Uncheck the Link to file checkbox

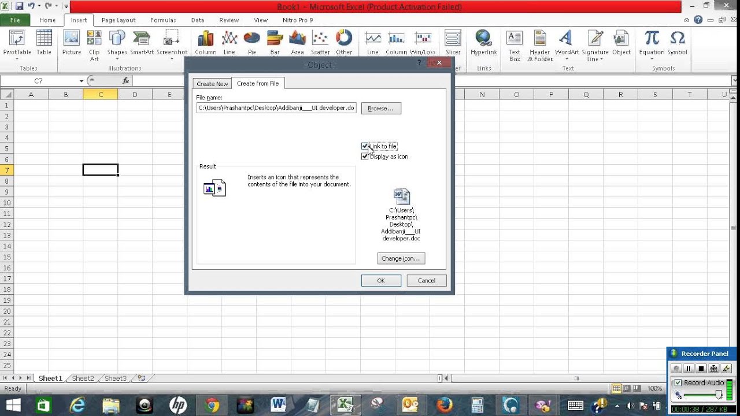point(365,146)
